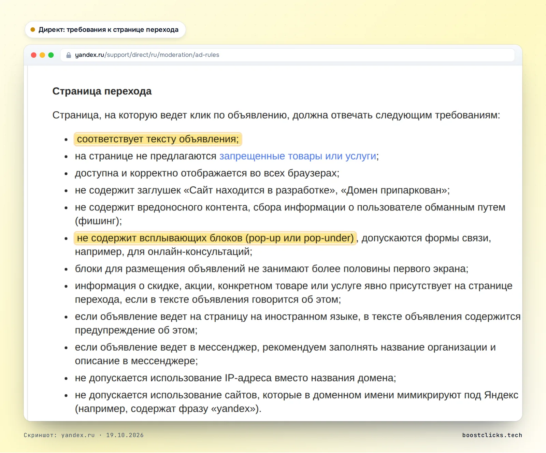546x453 pixels.
Task: Open the 'запрещенные товары или услуги' link
Action: (298, 156)
